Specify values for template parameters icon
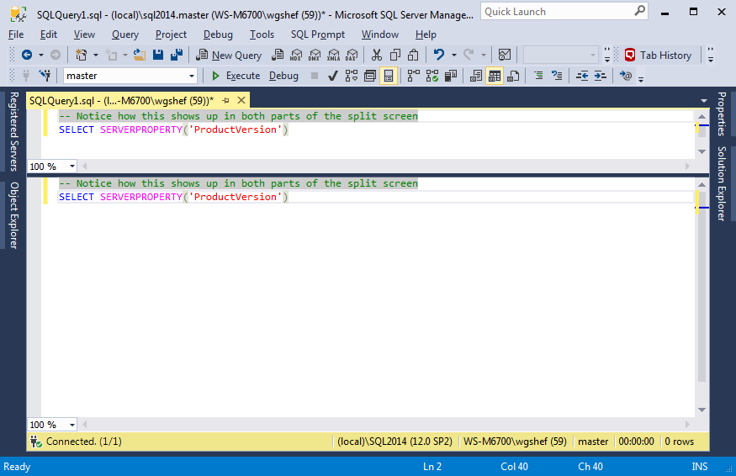The width and height of the screenshot is (736, 476). (626, 76)
